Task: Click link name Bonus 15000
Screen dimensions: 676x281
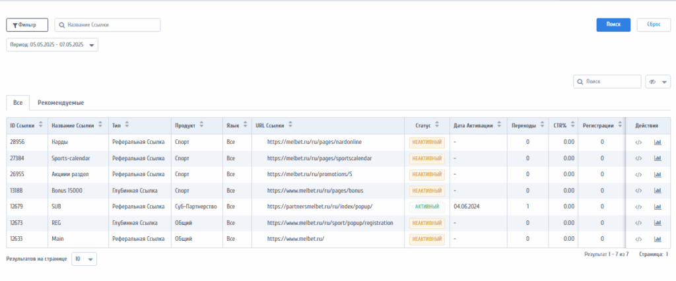Action: 67,191
